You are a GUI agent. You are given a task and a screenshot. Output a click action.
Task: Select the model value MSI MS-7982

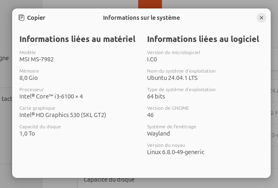pos(36,59)
